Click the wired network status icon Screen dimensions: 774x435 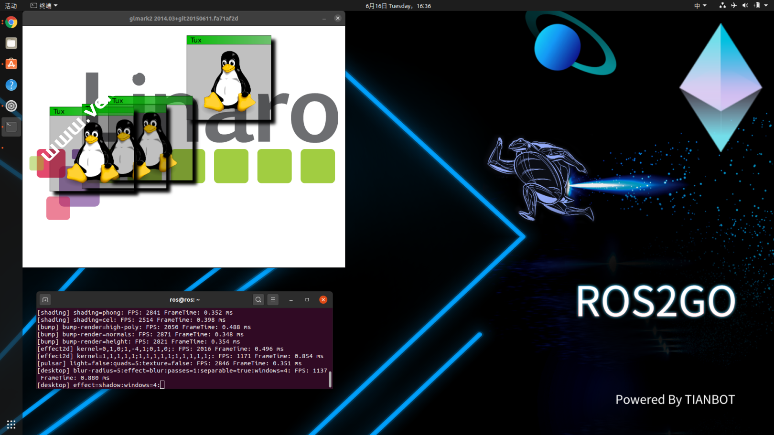(x=722, y=6)
